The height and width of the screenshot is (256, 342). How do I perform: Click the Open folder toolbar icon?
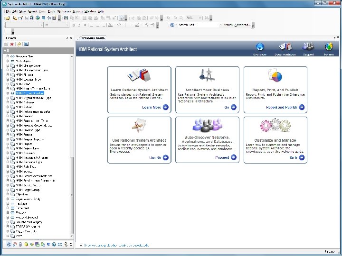click(8, 18)
